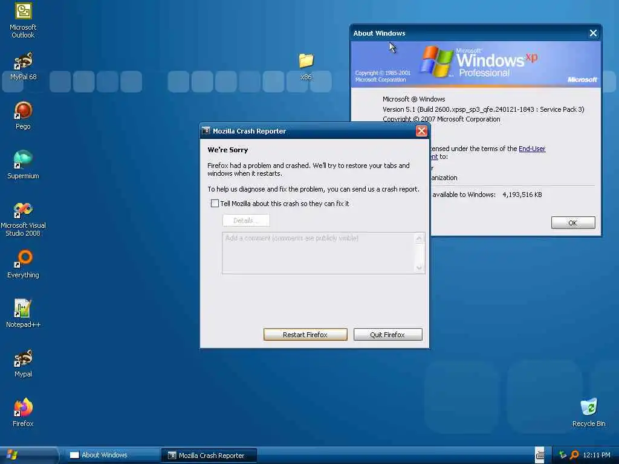This screenshot has width=619, height=464.
Task: Click the Windows XP Professional banner
Action: [476, 64]
